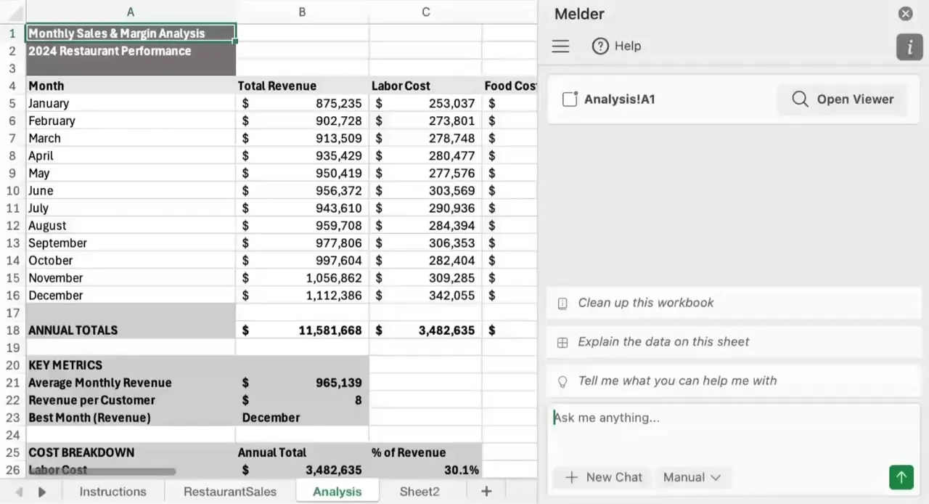Select the 'September' cell
Screen dimensions: 929x504
click(x=131, y=243)
